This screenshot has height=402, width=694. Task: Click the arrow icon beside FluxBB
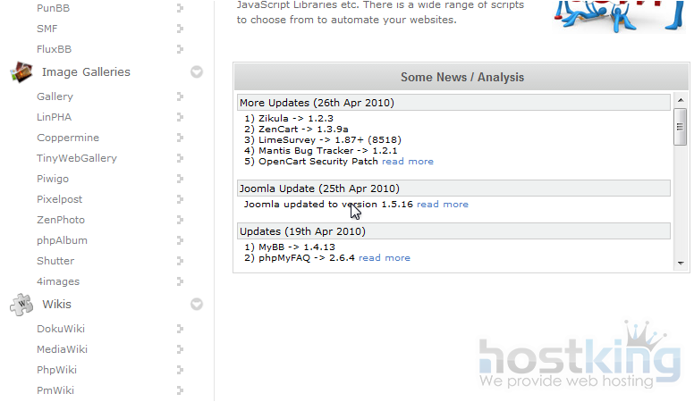[x=180, y=49]
